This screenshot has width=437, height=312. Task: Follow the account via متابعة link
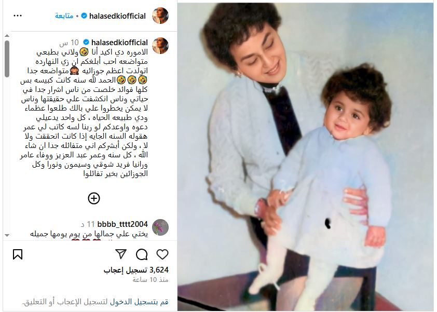point(64,16)
